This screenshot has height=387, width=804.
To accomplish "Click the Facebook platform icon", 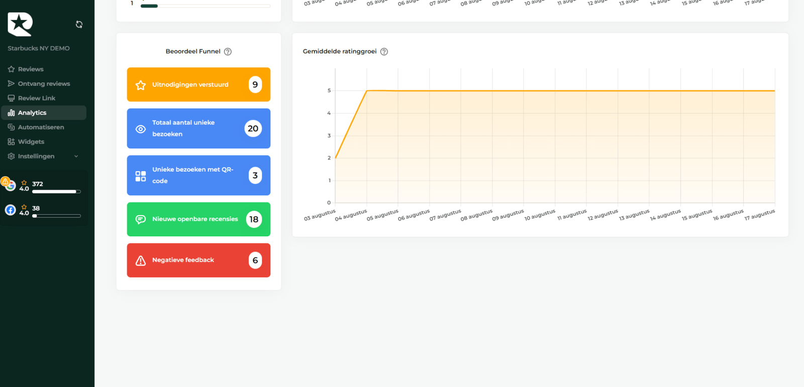I will point(11,210).
